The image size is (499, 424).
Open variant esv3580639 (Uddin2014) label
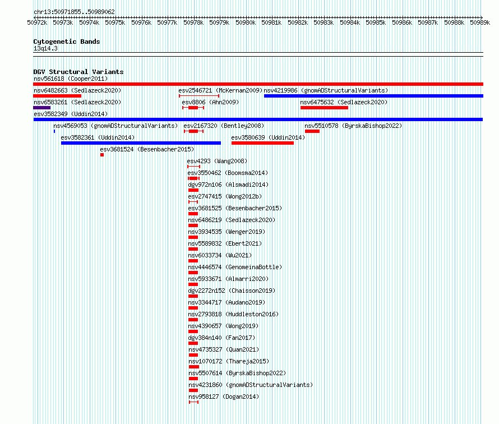(x=268, y=137)
